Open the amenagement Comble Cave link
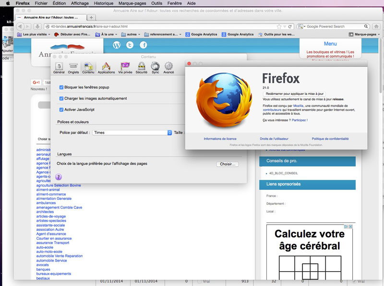 (59, 207)
